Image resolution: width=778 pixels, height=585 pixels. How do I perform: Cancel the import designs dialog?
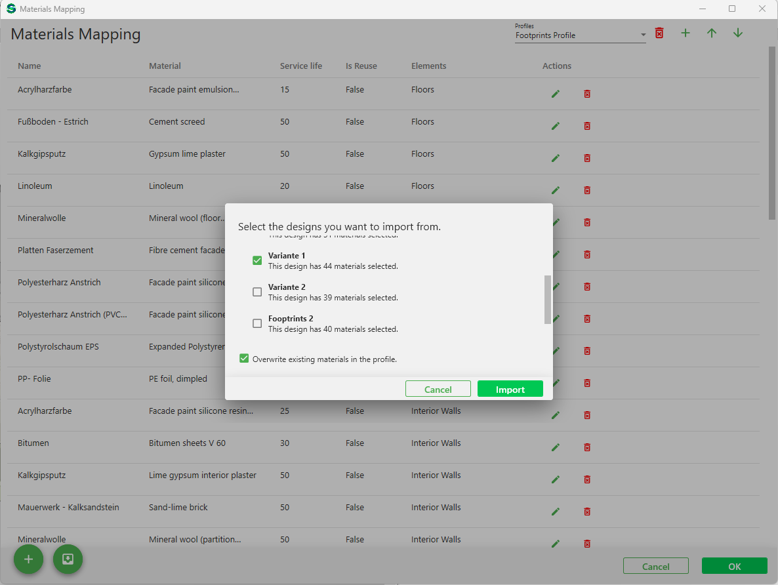point(438,389)
